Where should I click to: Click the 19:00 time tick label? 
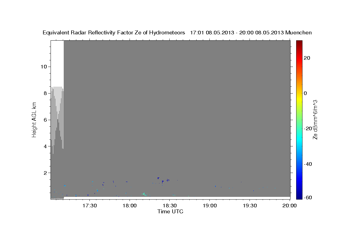click(209, 206)
